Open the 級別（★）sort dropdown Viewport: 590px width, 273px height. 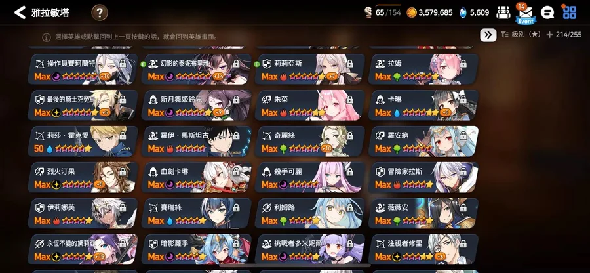(521, 35)
